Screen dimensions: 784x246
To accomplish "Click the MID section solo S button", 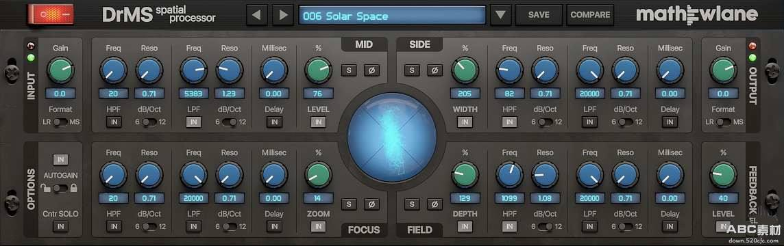I will [x=349, y=70].
